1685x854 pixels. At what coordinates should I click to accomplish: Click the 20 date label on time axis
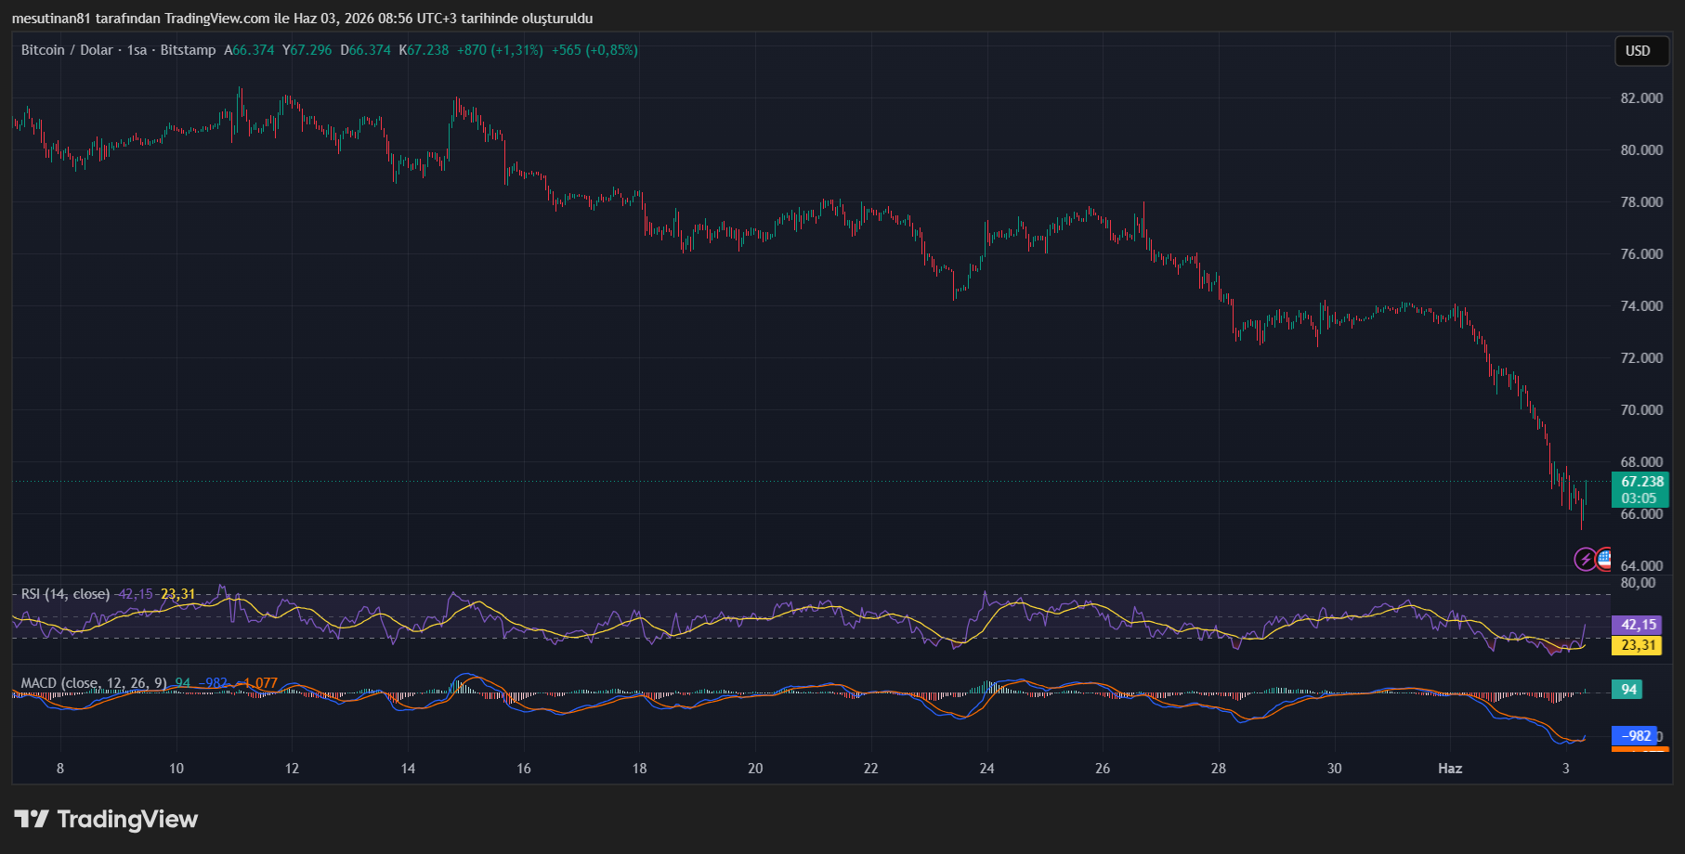point(755,769)
